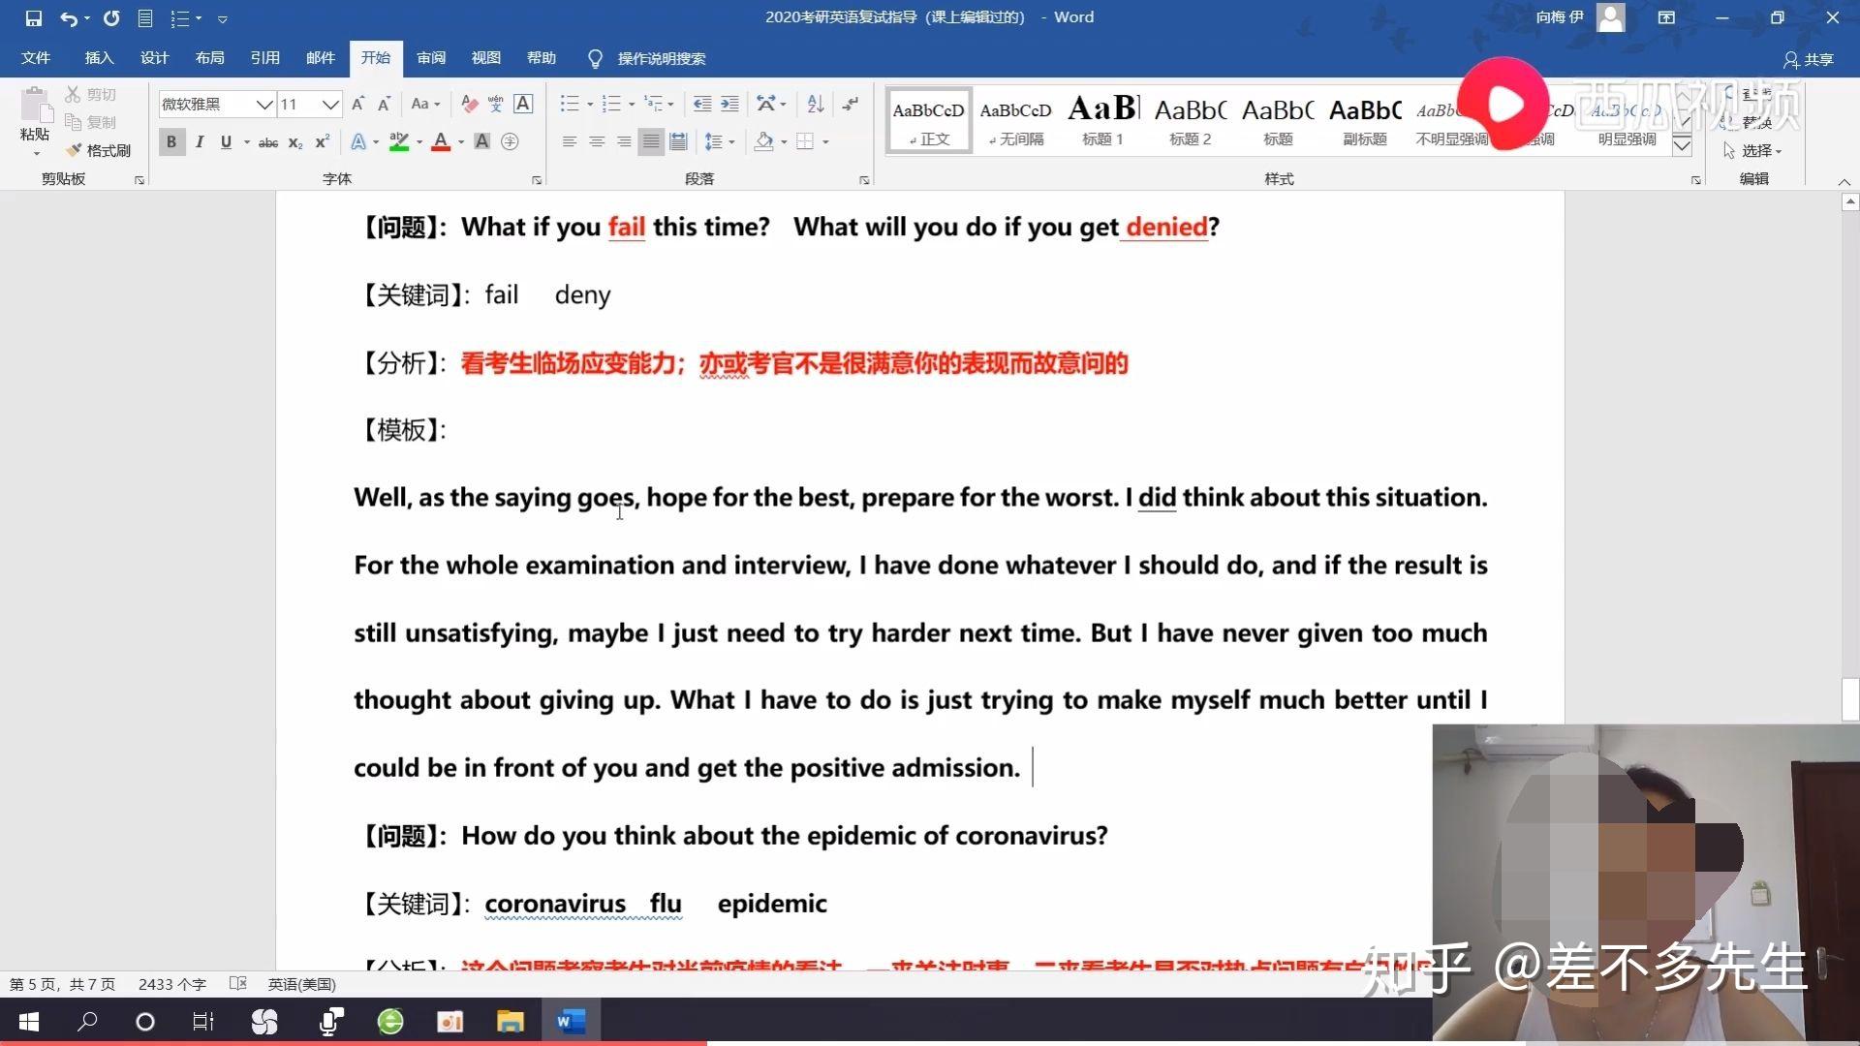Switch to the Design tab
The image size is (1860, 1046).
[154, 58]
